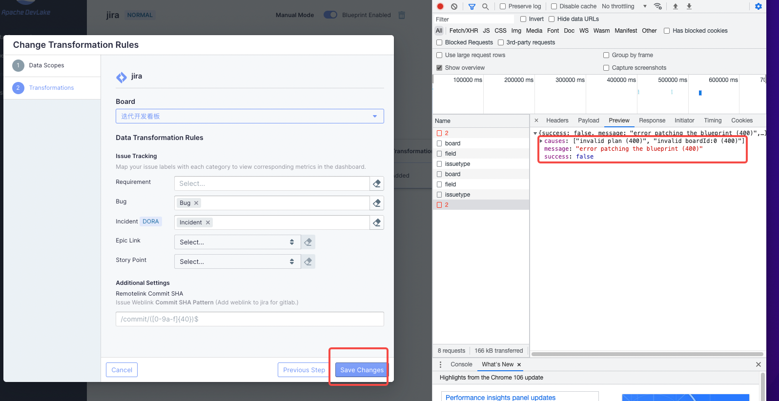
Task: Export HAR file download arrow
Action: point(689,6)
